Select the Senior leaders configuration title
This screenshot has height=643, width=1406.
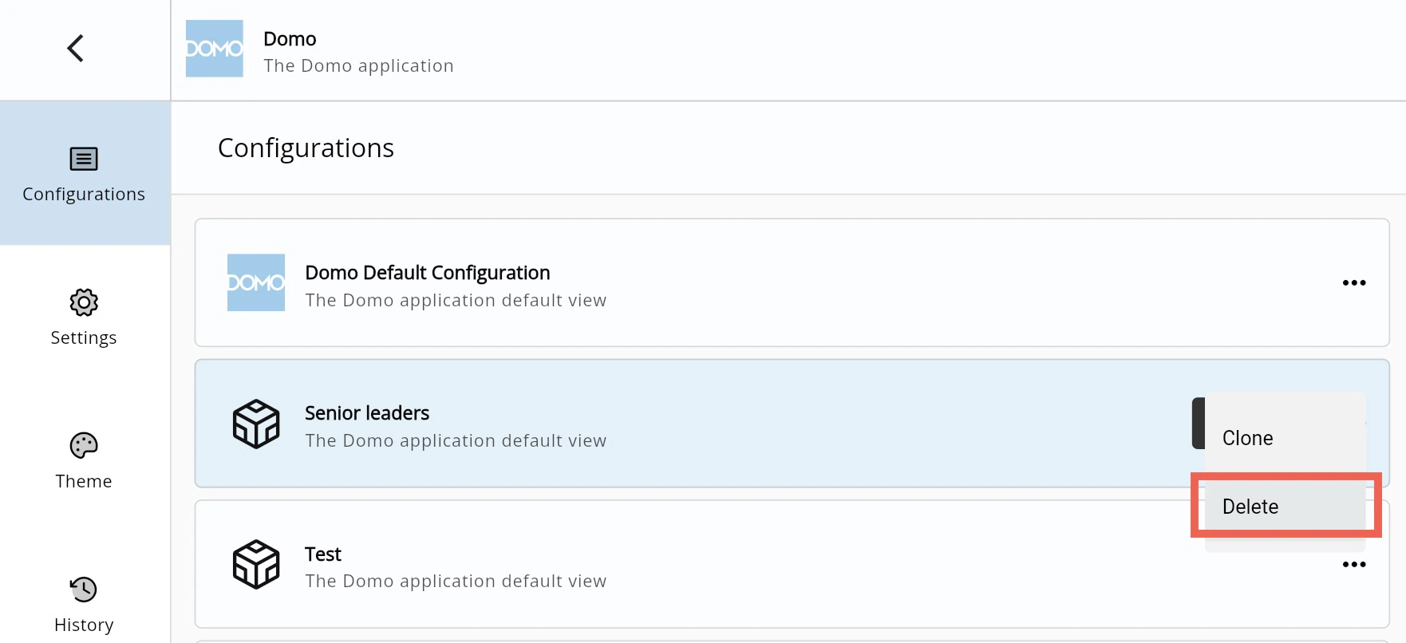coord(367,413)
